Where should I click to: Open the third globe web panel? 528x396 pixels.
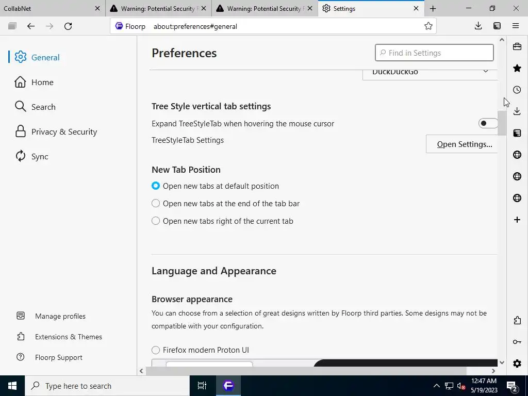[x=517, y=198]
